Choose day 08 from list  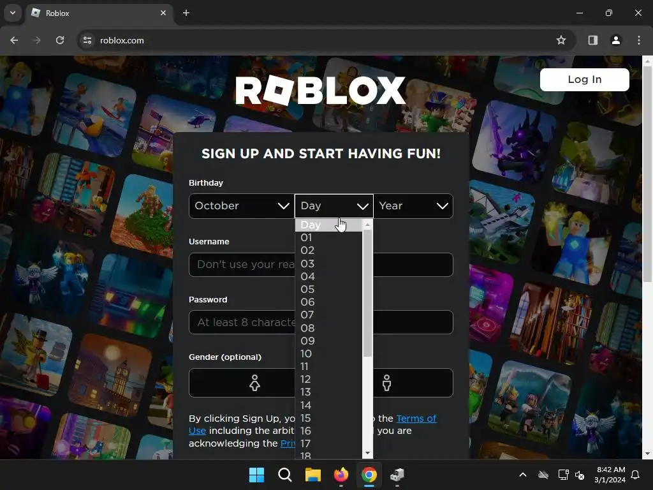click(328, 328)
